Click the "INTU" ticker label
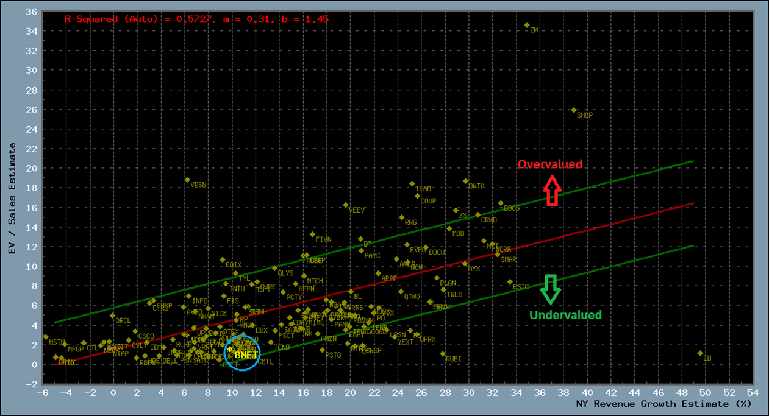This screenshot has height=416, width=769. click(237, 289)
